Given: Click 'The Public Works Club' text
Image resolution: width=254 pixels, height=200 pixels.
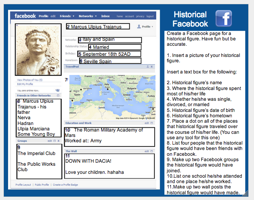Looking at the screenshot, I should pyautogui.click(x=37, y=167).
